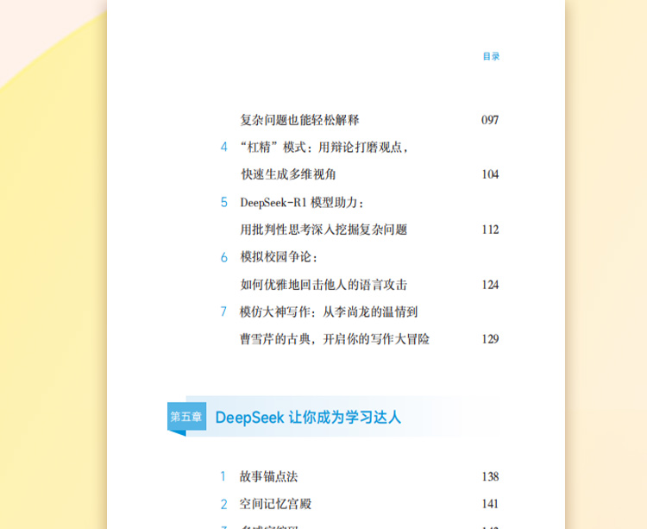
Task: Select the 故事锚点法 entry
Action: 268,476
